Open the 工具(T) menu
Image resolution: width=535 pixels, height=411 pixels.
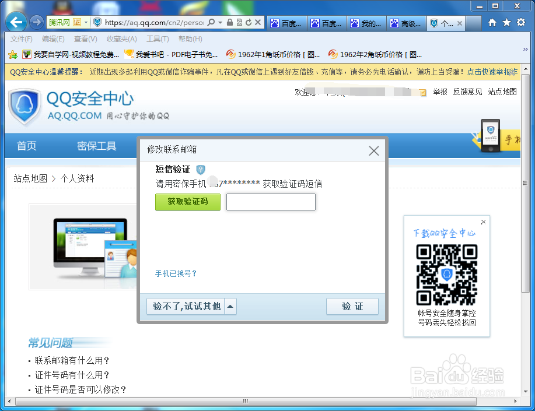coord(158,39)
